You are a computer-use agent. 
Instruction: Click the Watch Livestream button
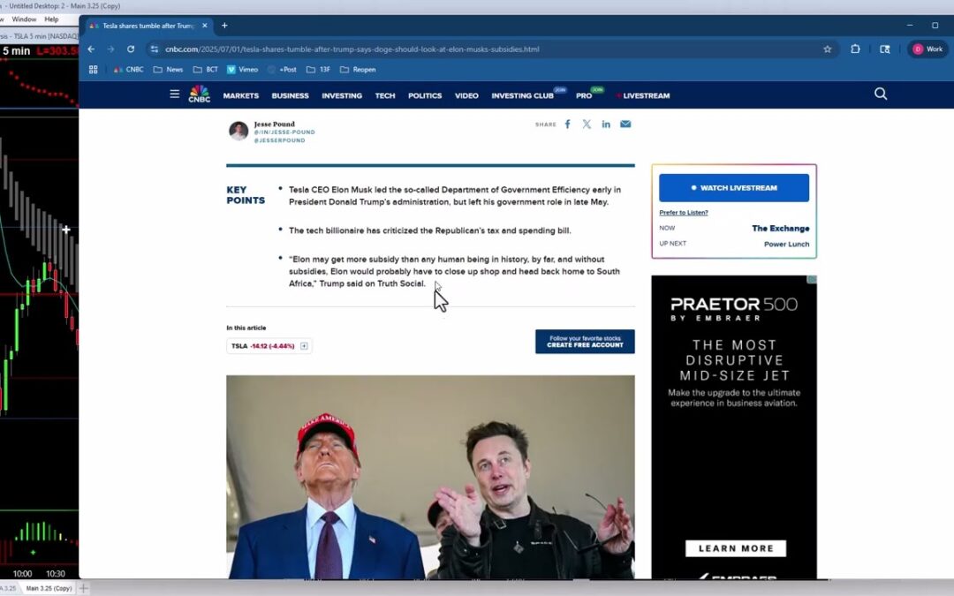[x=734, y=188]
